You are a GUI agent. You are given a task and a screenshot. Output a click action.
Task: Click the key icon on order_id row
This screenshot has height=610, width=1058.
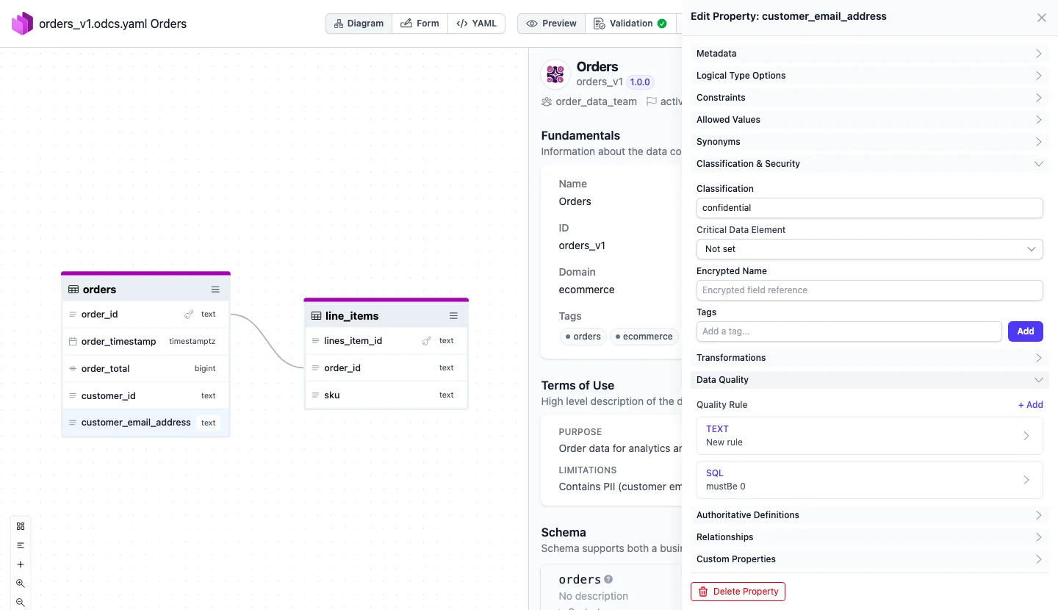coord(189,315)
